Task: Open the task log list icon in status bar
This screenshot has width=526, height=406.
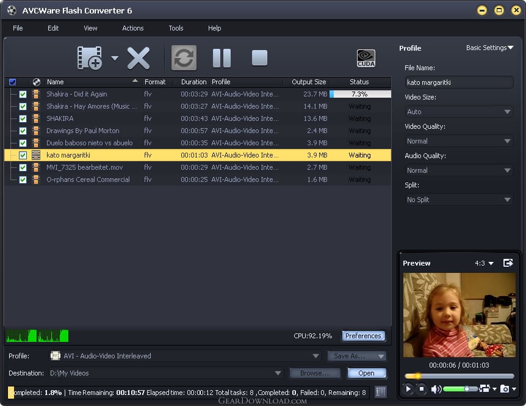Action: click(x=380, y=391)
